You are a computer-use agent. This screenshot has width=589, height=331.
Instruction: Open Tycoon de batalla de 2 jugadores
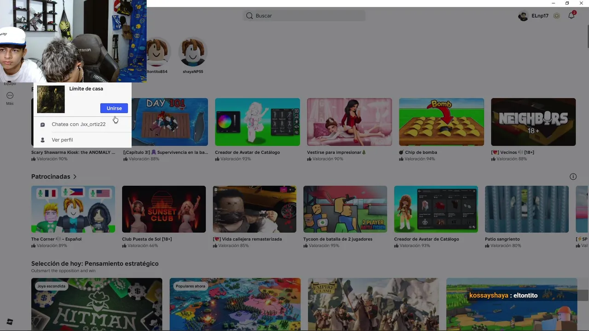[x=345, y=209]
